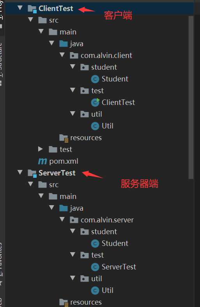This screenshot has height=307, width=200.
Task: Collapse src folder under ClientTest
Action: pyautogui.click(x=30, y=20)
